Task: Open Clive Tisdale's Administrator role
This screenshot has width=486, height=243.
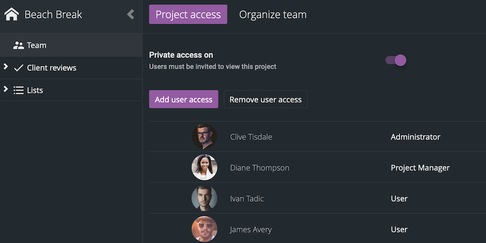Action: 415,137
